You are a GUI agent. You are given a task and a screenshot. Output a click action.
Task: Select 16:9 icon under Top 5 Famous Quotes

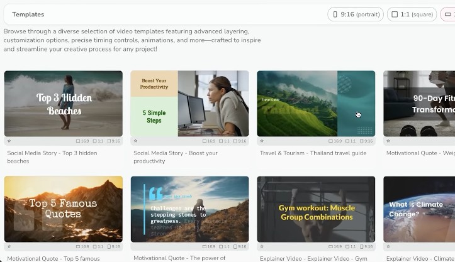click(x=82, y=247)
